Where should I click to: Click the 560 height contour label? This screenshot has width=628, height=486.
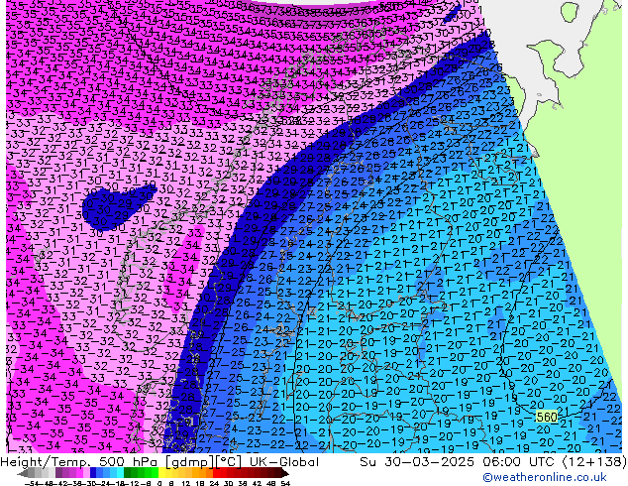547,417
